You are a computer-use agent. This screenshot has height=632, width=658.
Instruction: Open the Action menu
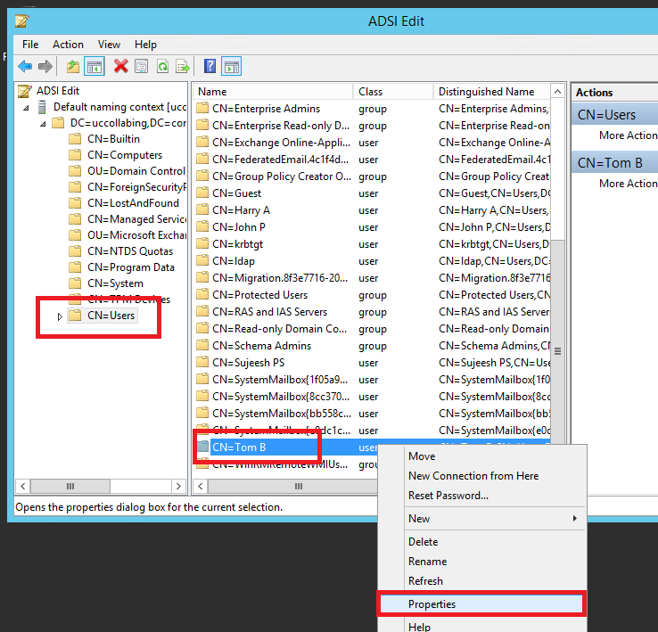68,45
